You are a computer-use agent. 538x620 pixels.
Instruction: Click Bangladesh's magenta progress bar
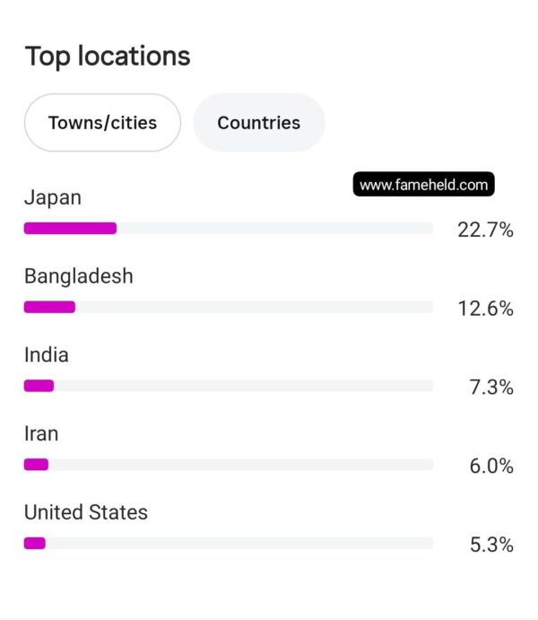[49, 307]
